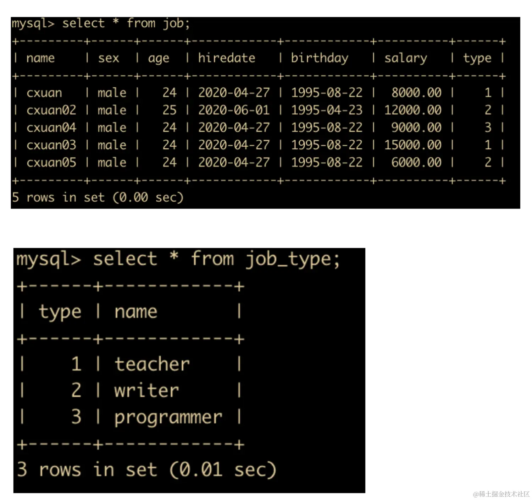532x500 pixels.
Task: Click type '3' beside programmer
Action: pyautogui.click(x=76, y=417)
